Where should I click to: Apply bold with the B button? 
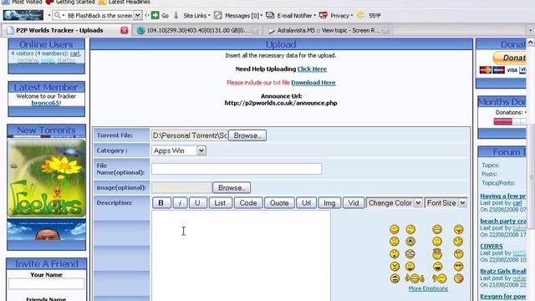(x=161, y=202)
